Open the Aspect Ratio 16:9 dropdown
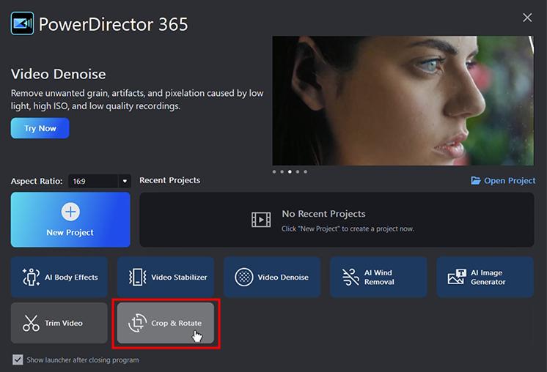 (100, 181)
